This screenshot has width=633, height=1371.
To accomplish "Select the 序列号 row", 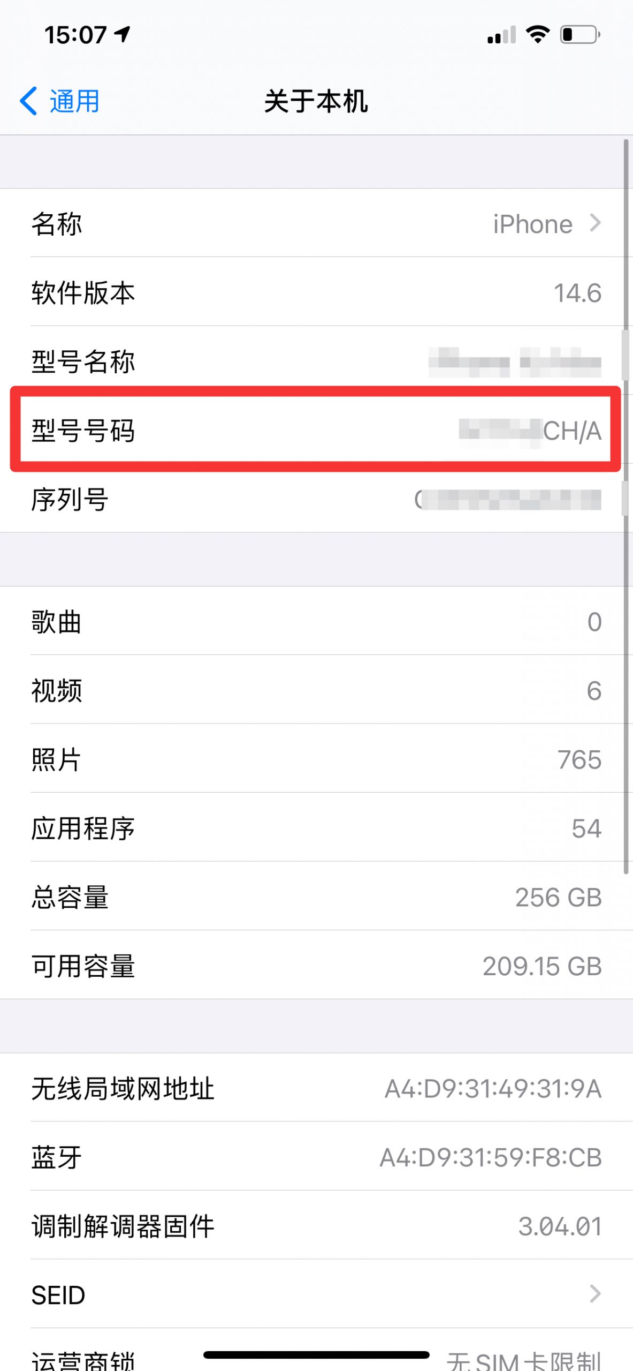I will 316,499.
